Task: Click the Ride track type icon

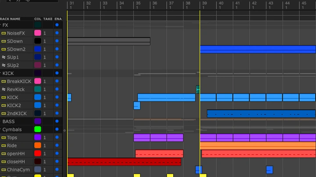Action: pyautogui.click(x=4, y=146)
